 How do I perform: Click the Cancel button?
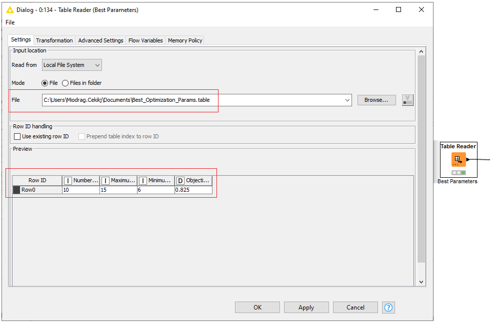tap(355, 308)
